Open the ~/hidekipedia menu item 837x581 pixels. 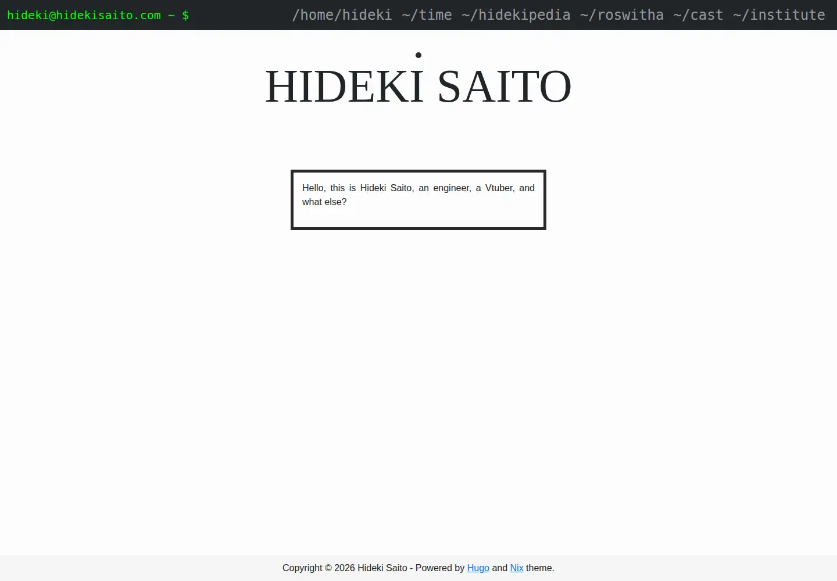516,15
